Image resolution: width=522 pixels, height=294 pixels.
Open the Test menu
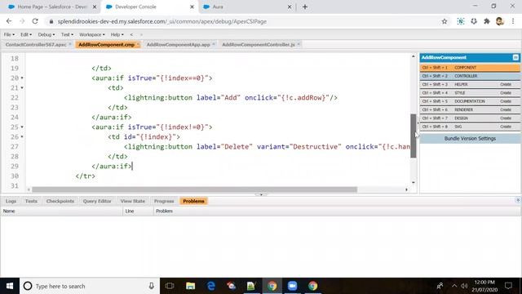(x=67, y=34)
